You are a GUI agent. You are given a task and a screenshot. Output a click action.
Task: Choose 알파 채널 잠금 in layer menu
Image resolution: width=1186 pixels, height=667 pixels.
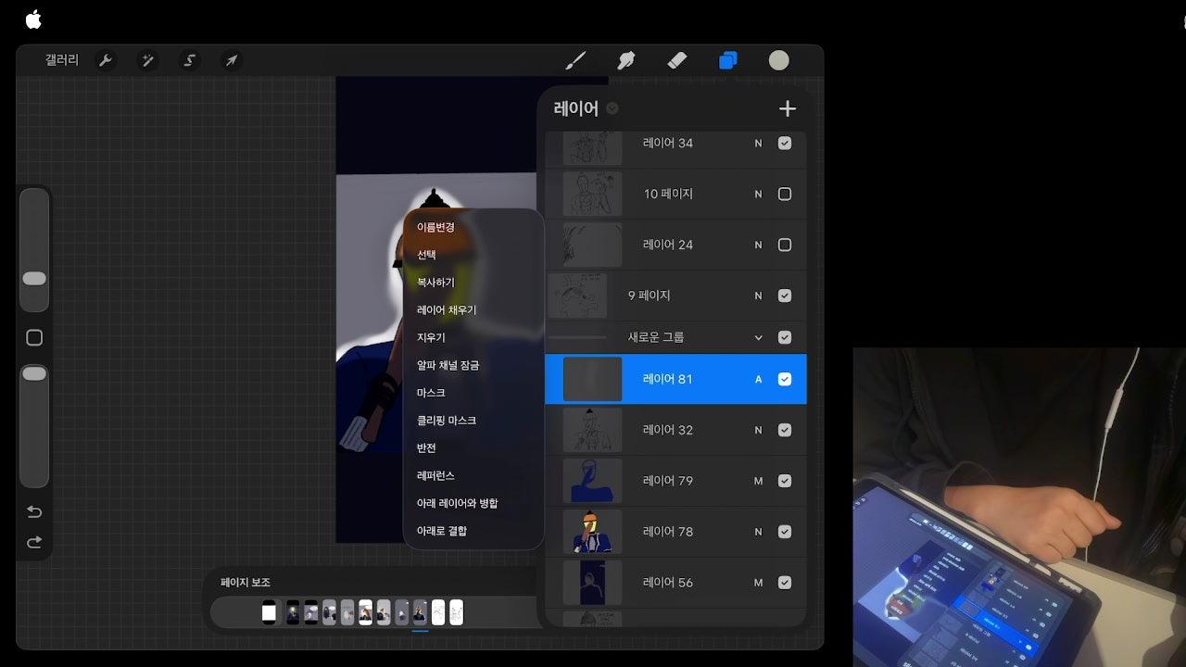pyautogui.click(x=448, y=365)
